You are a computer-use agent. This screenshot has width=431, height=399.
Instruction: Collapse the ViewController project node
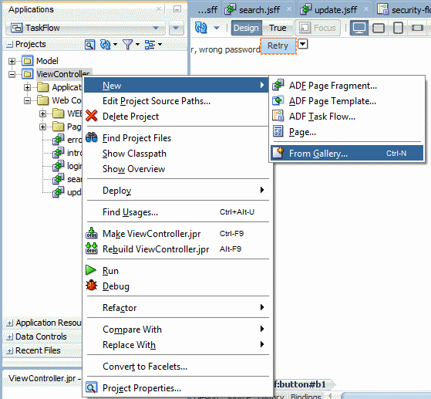tap(12, 74)
